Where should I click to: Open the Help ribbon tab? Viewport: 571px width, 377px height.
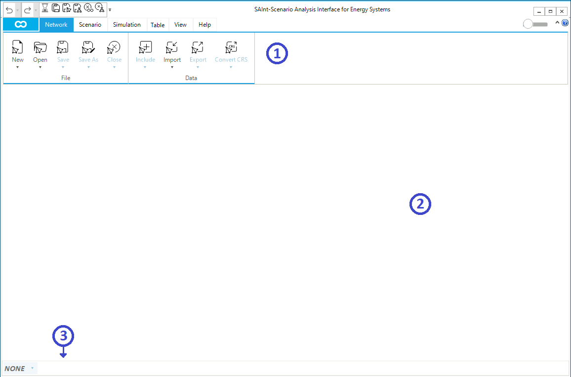[x=204, y=25]
